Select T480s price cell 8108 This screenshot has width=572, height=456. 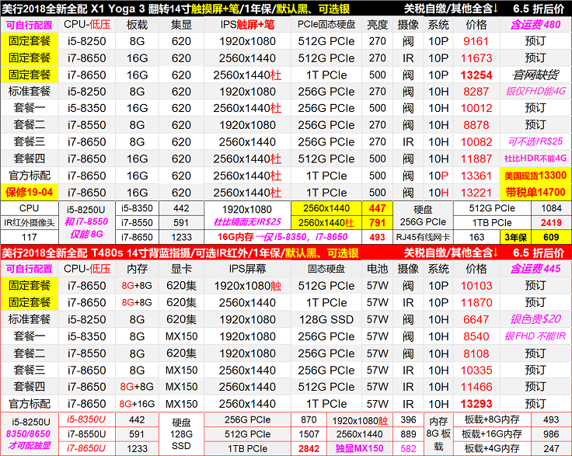[x=476, y=353]
